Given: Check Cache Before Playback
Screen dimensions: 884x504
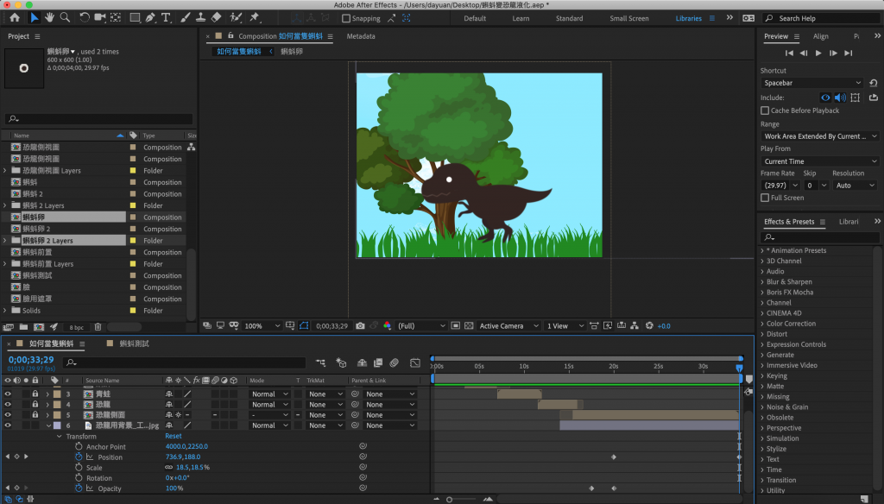Looking at the screenshot, I should [765, 110].
